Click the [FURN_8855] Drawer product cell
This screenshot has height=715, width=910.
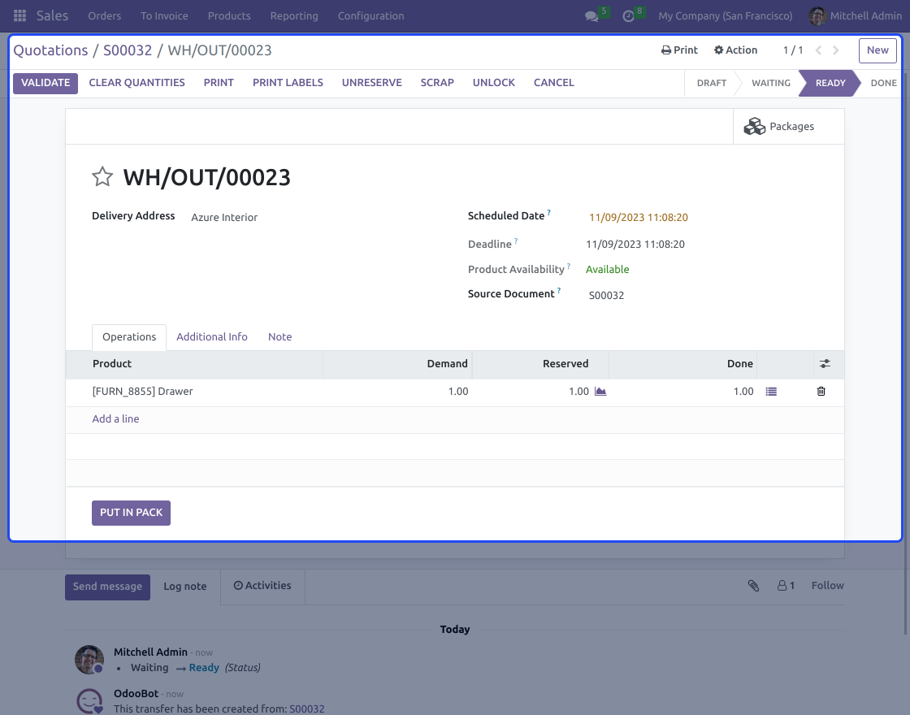coord(194,392)
